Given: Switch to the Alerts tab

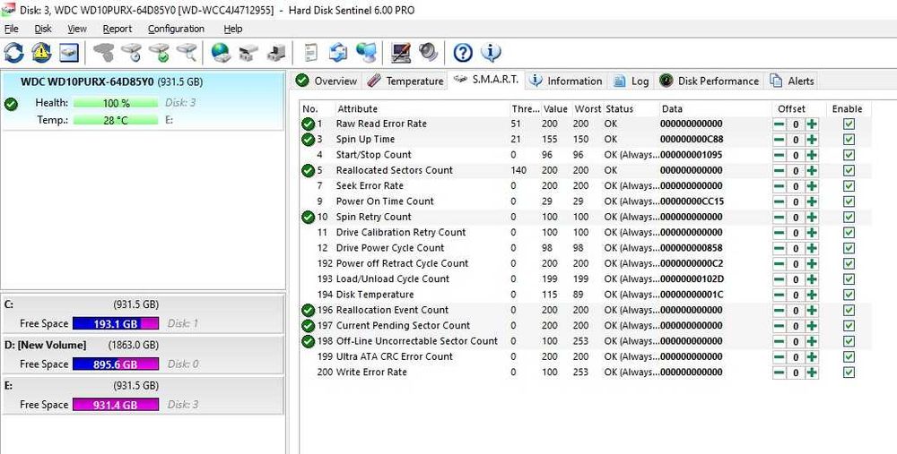Looking at the screenshot, I should point(792,81).
